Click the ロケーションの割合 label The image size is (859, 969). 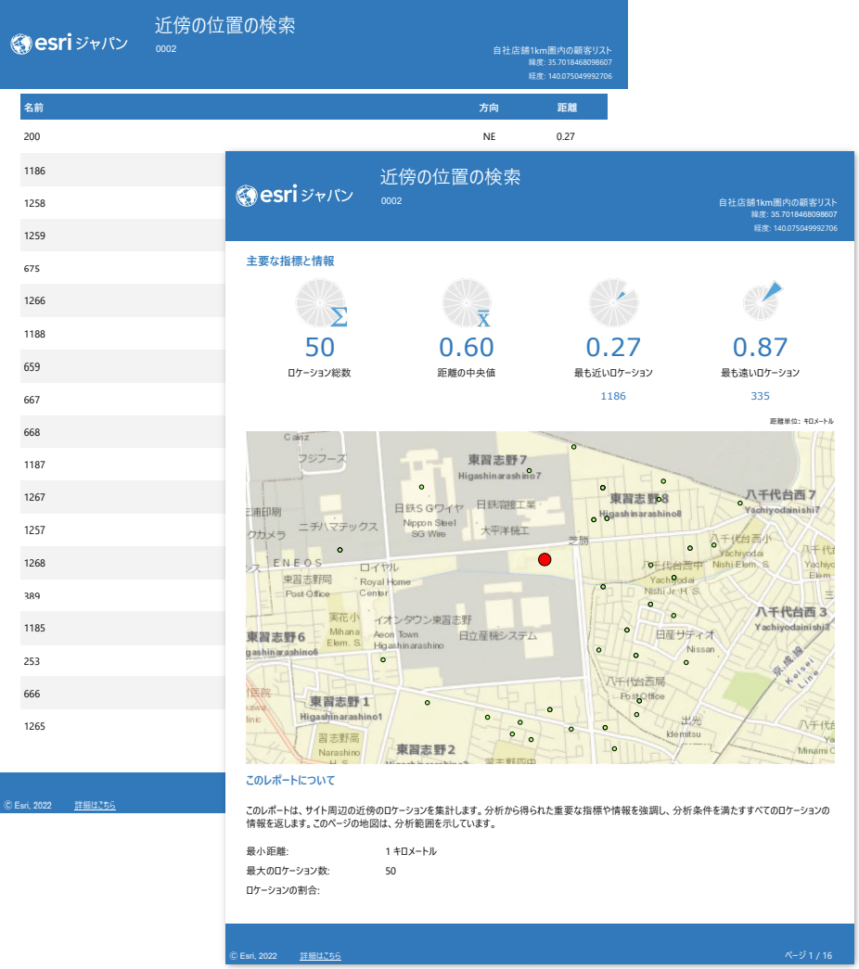tap(283, 890)
